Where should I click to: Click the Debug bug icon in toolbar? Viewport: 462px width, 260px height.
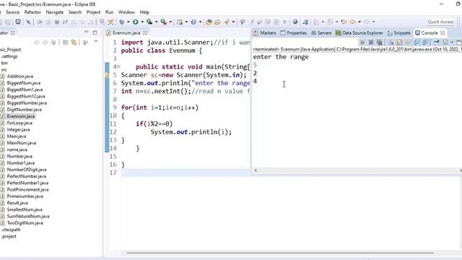[x=121, y=22]
